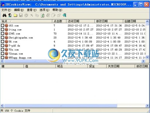Click the Copy icon in toolbar
The image size is (150, 113).
click(x=37, y=15)
